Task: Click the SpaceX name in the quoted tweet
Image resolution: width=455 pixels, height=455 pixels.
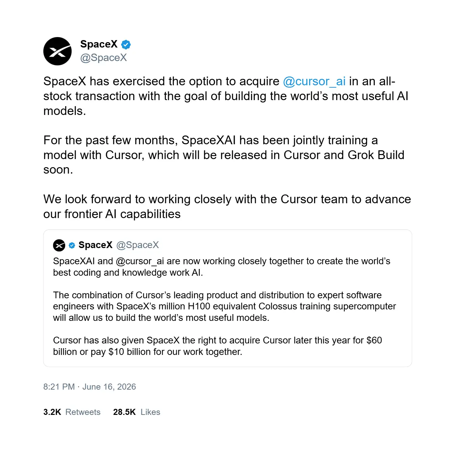Action: tap(95, 245)
